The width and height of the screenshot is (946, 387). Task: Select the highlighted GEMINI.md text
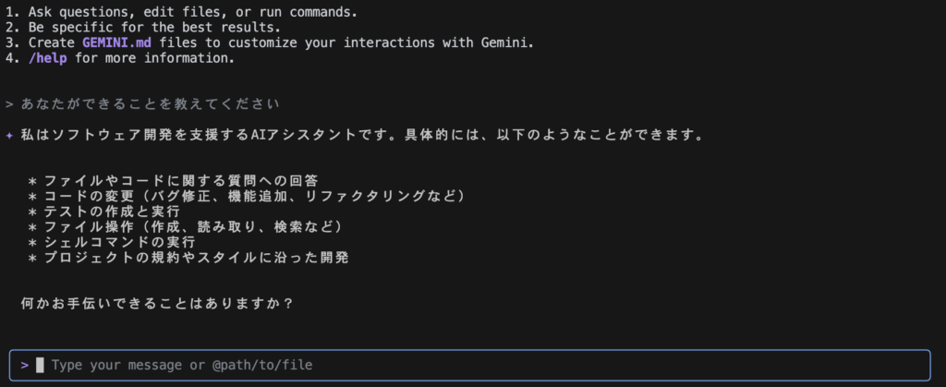point(117,42)
